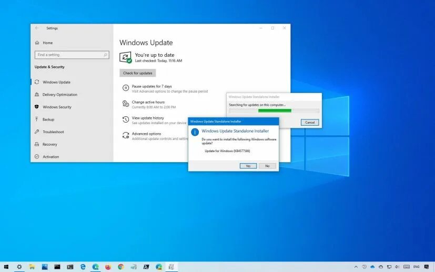Click the green searching progress bar
Screen dimensions: 435x272
[275, 110]
